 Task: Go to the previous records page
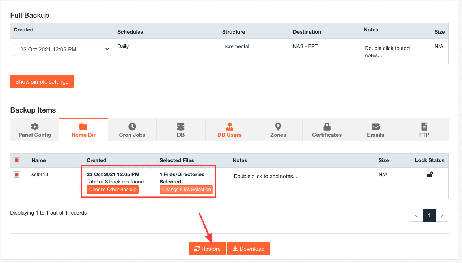[416, 215]
